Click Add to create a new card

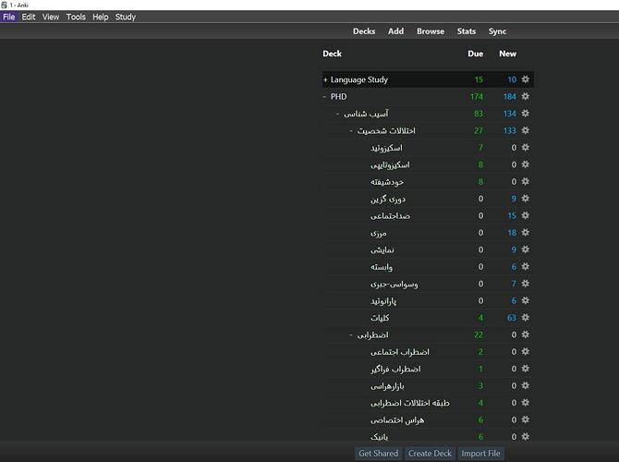395,31
